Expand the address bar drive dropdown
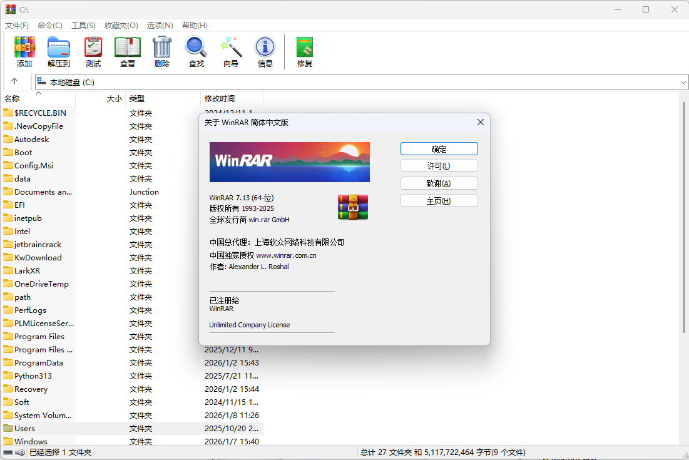 point(683,82)
